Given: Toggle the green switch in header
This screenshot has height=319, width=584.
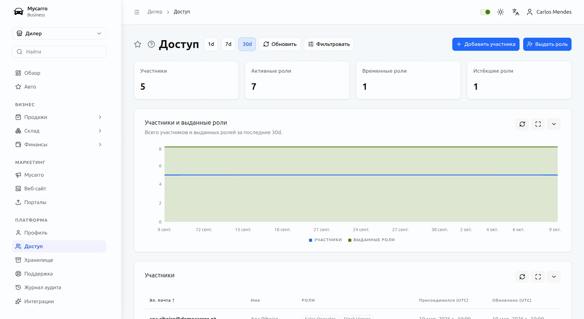Looking at the screenshot, I should (485, 12).
